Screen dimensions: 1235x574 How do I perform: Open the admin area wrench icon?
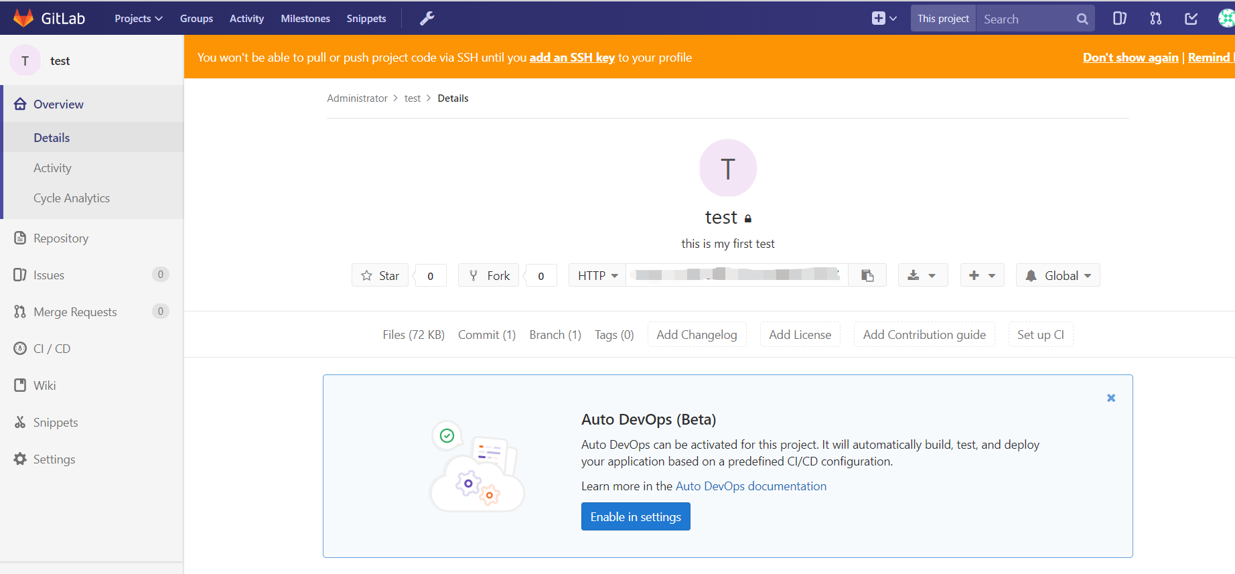[x=427, y=19]
